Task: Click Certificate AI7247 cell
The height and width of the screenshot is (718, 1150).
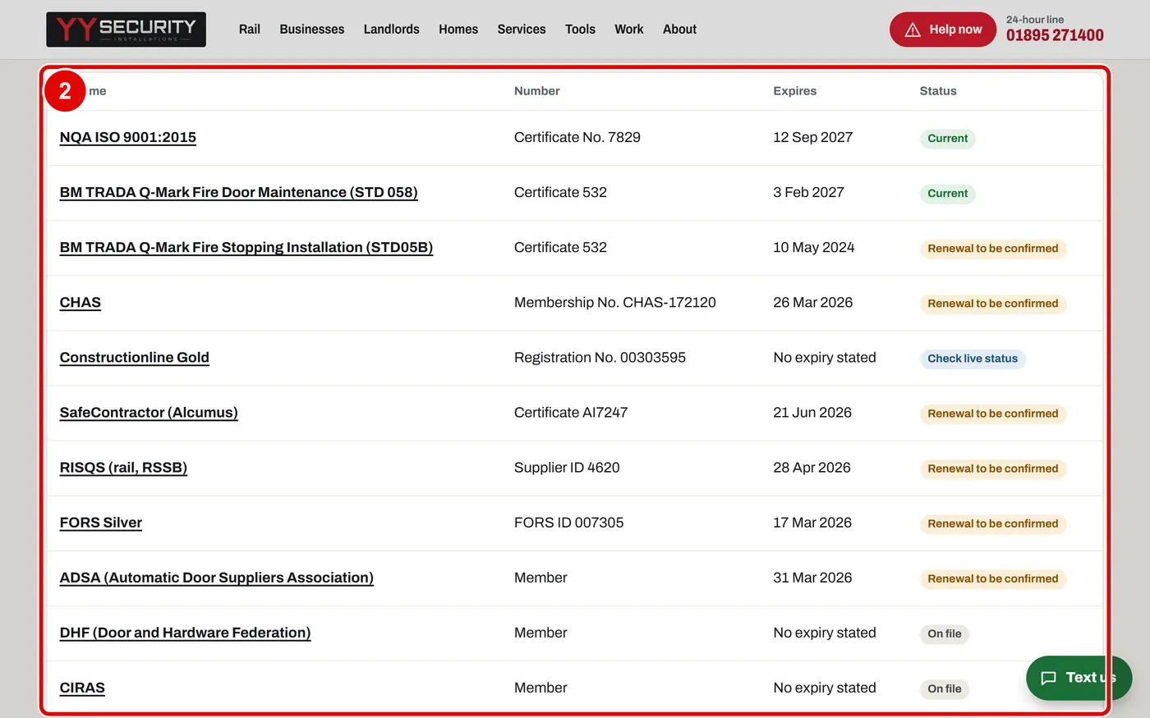Action: (x=571, y=413)
